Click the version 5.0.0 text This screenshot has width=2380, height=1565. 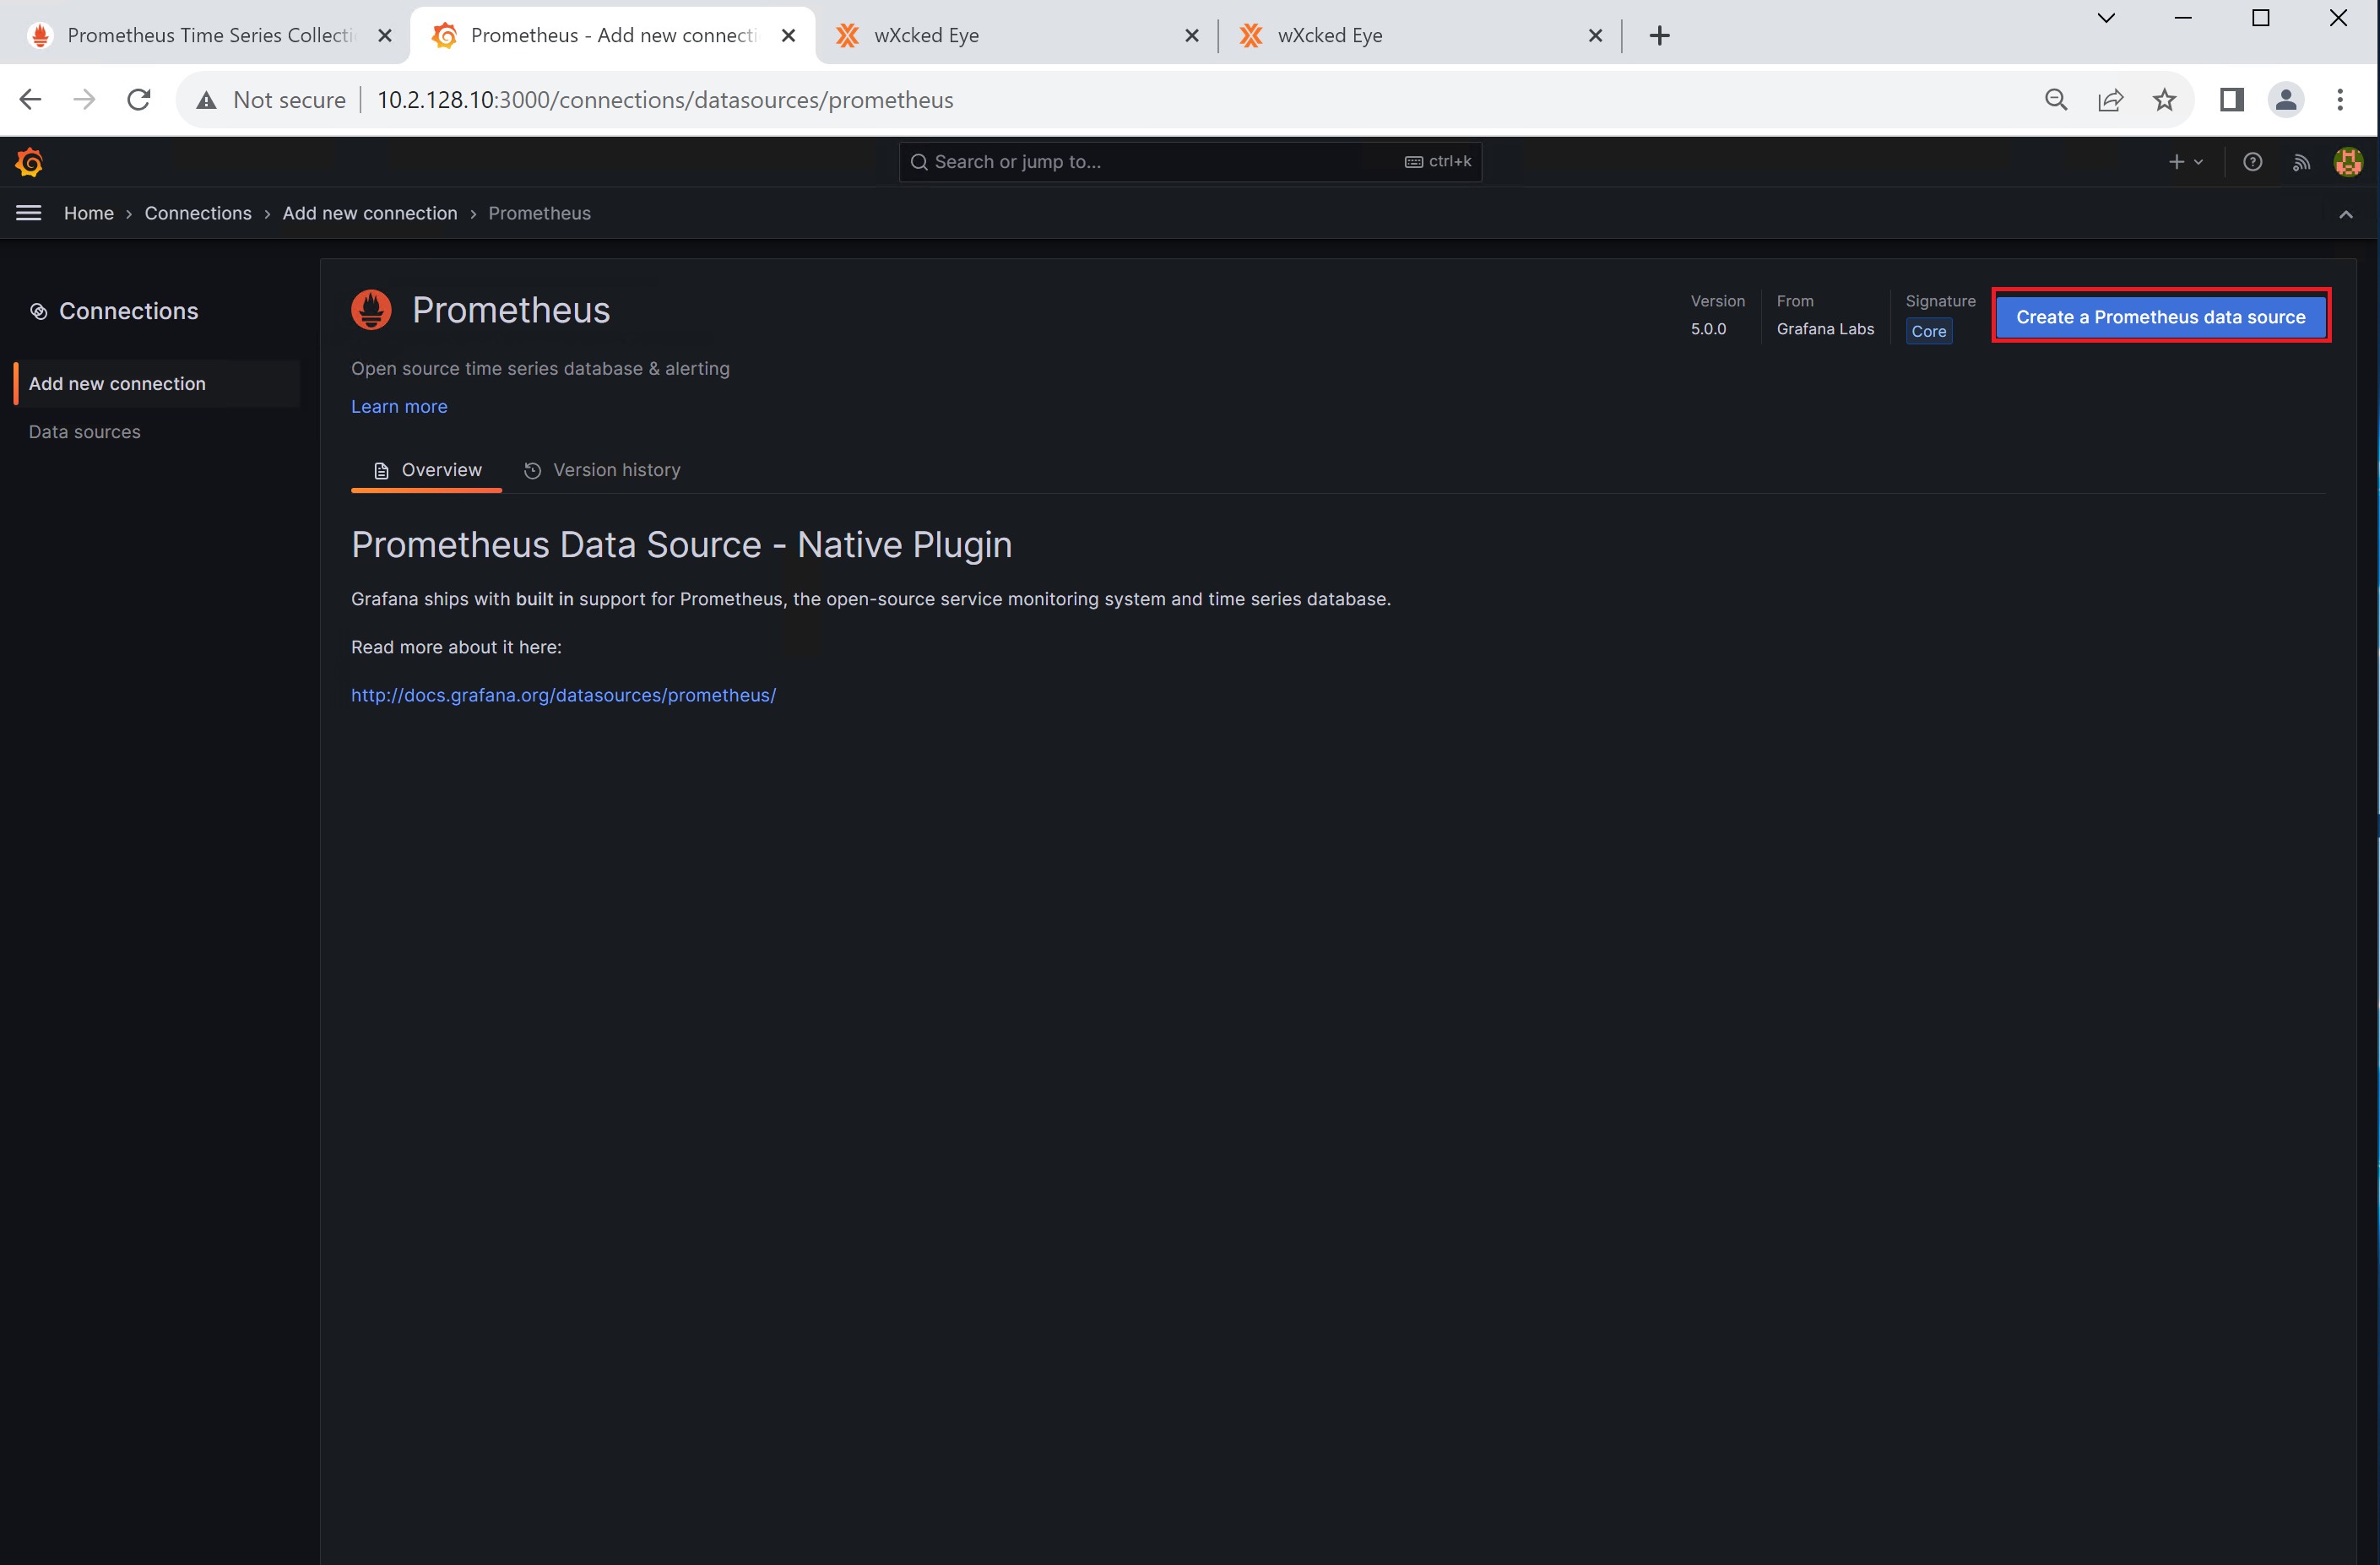1708,329
